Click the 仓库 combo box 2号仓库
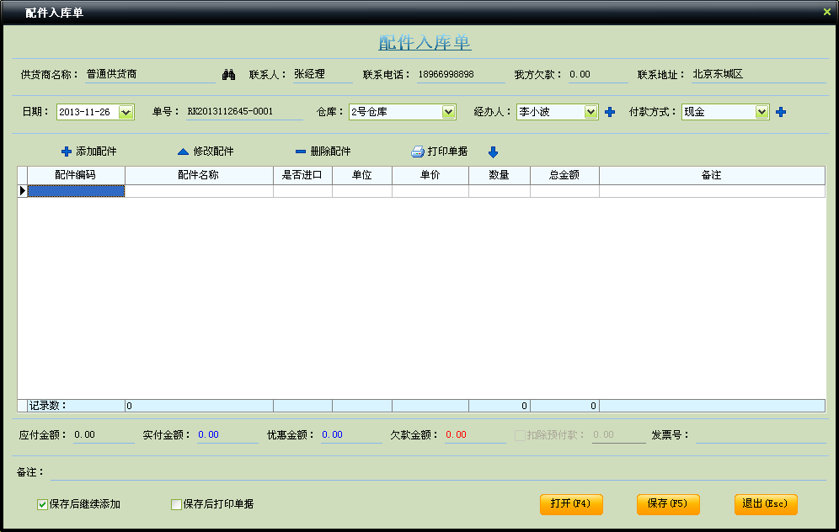The height and width of the screenshot is (532, 839). [403, 112]
